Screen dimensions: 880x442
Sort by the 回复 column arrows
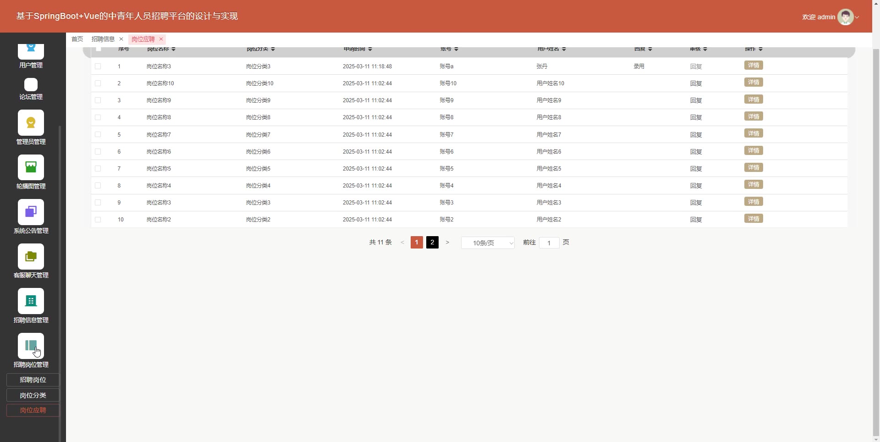[650, 49]
